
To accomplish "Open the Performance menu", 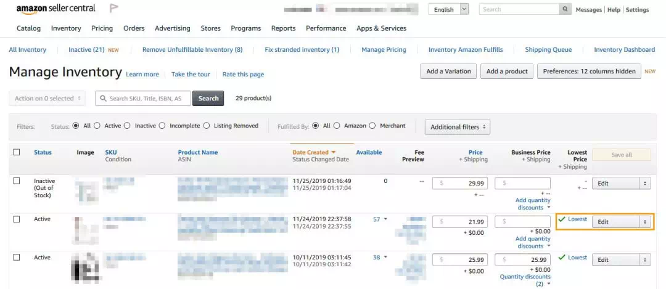I will [326, 28].
